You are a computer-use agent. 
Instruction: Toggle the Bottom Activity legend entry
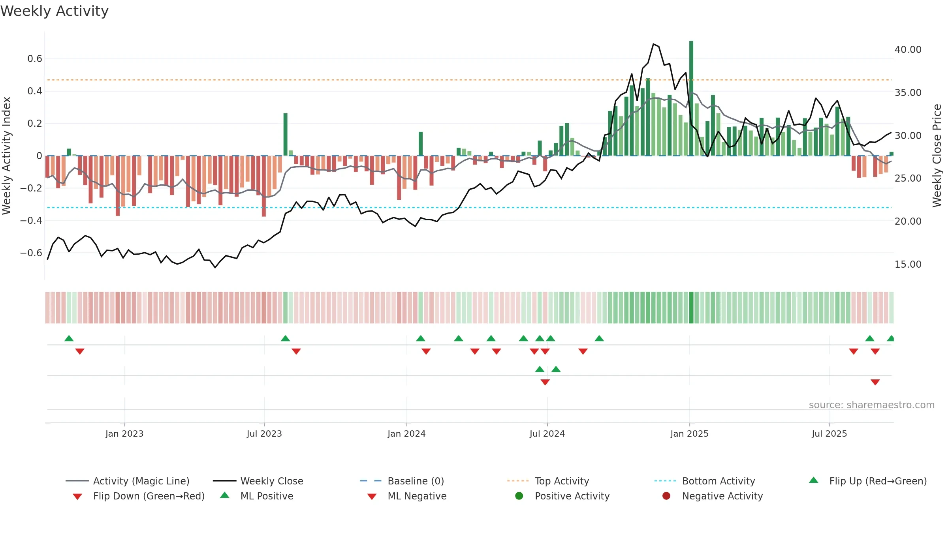pyautogui.click(x=704, y=481)
